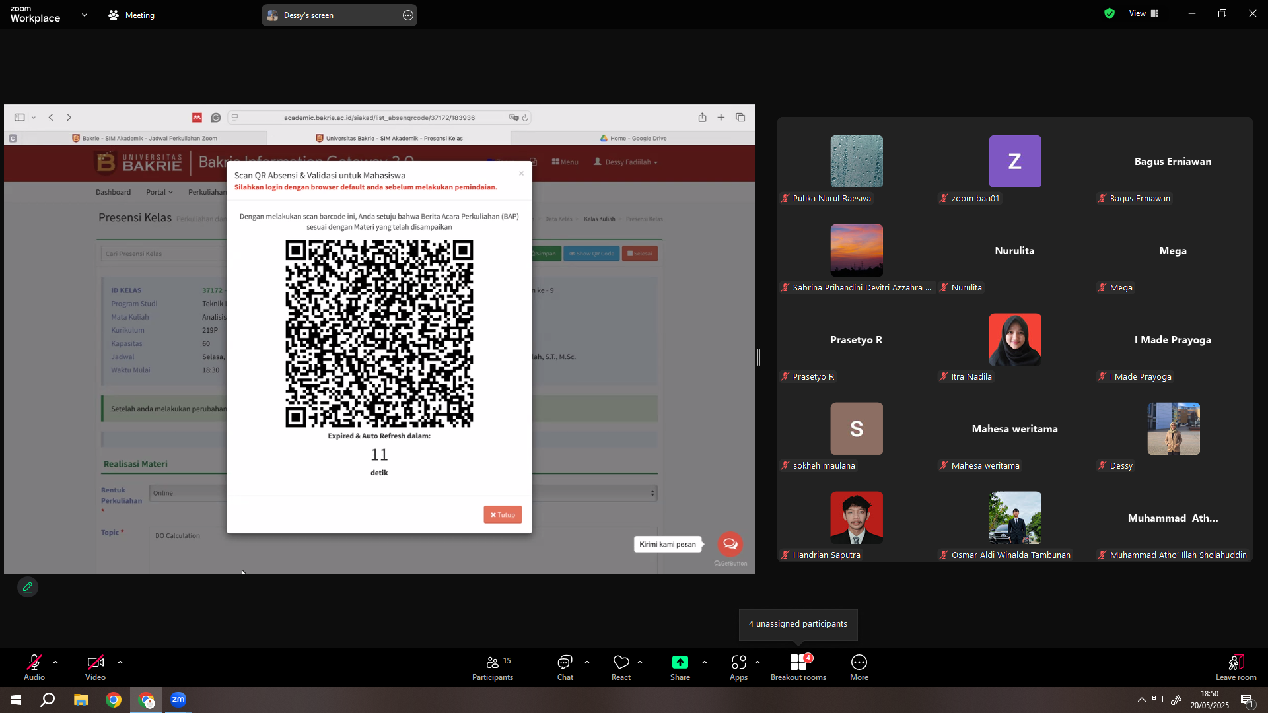
Task: Switch to Home - Google Drive browser tab
Action: point(633,139)
